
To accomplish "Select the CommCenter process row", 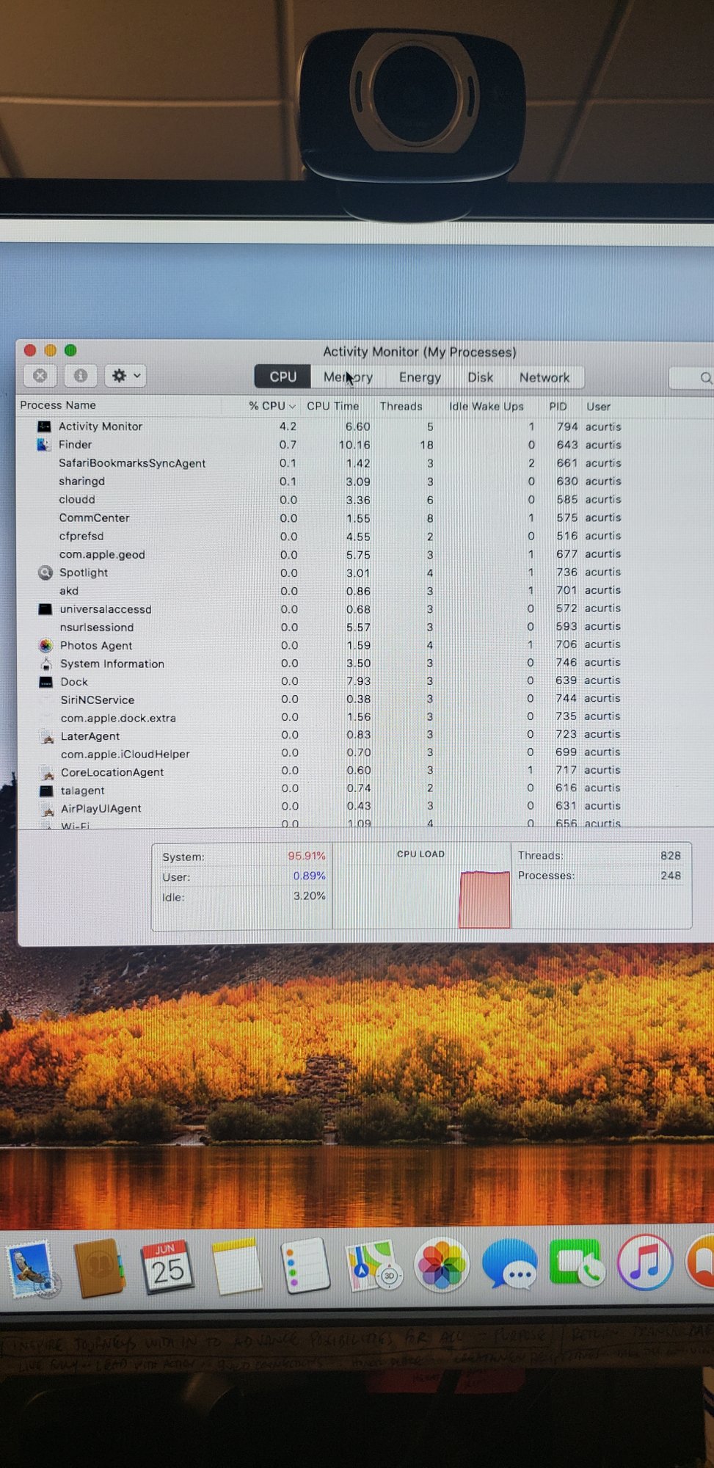I will click(x=365, y=517).
